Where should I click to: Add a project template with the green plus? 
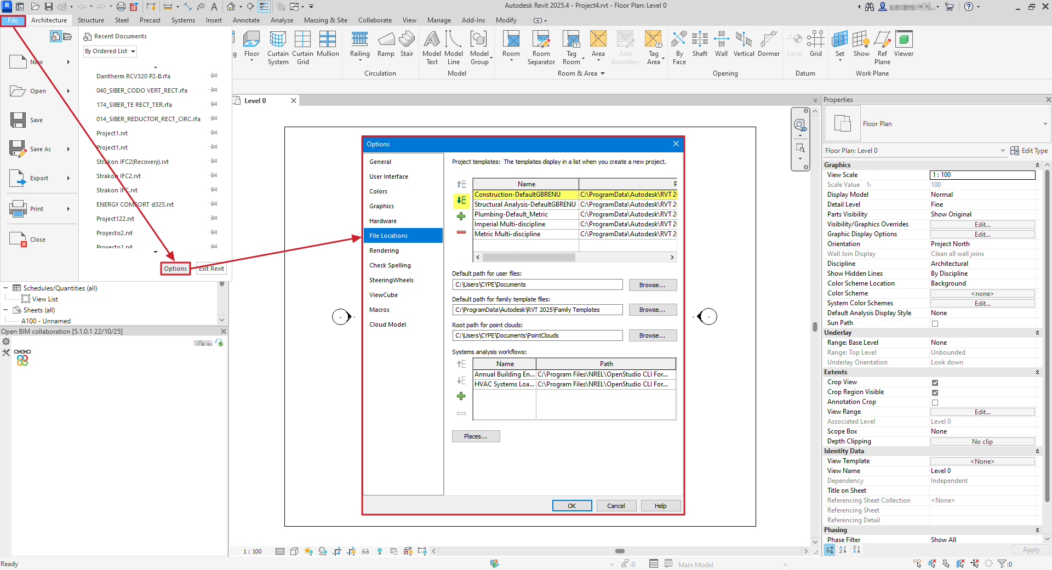coord(461,216)
